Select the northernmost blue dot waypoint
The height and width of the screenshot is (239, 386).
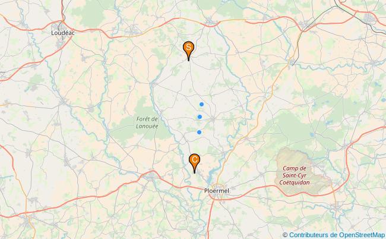coord(202,104)
